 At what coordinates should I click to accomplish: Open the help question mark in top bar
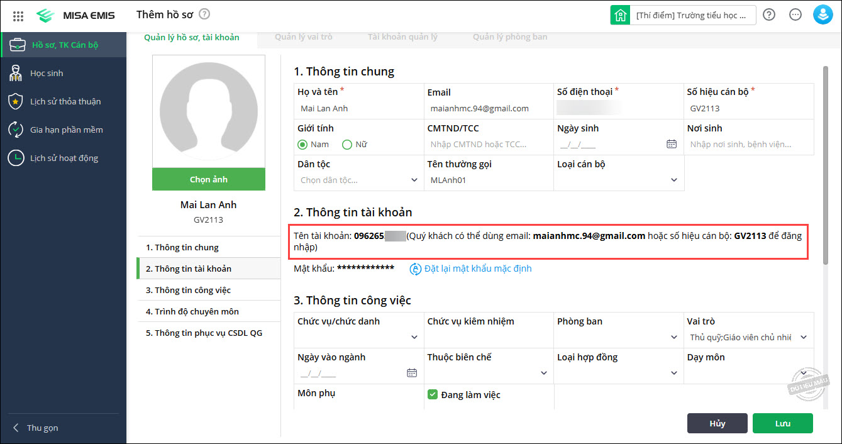(x=768, y=15)
